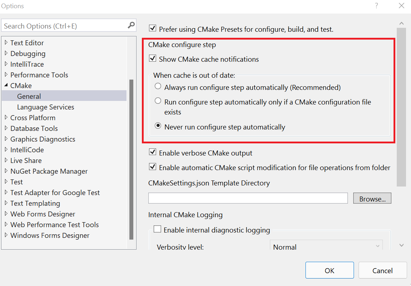Click the Browse button for template directory

[372, 198]
